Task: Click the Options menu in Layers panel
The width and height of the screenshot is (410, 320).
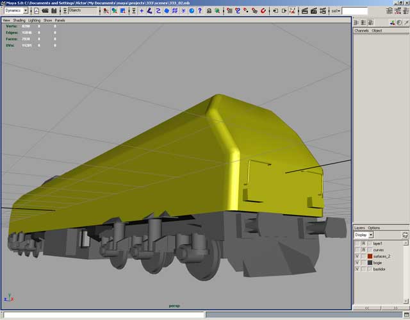Action: point(373,228)
